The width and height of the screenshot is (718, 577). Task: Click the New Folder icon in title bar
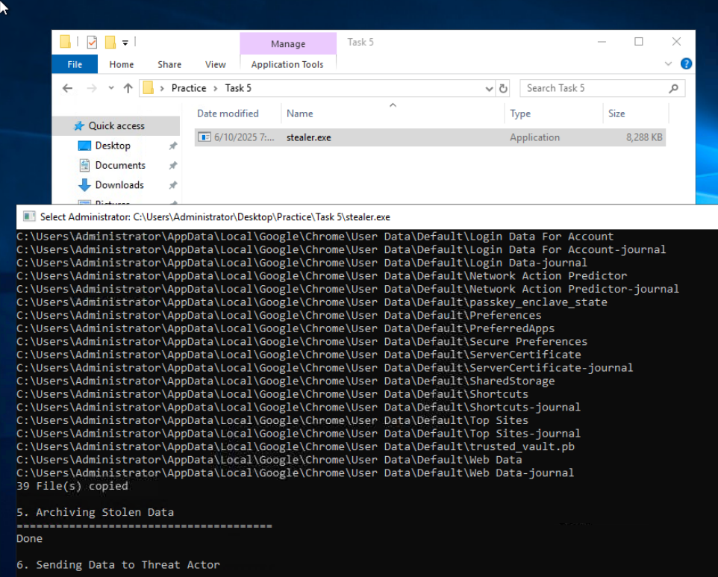pyautogui.click(x=110, y=43)
